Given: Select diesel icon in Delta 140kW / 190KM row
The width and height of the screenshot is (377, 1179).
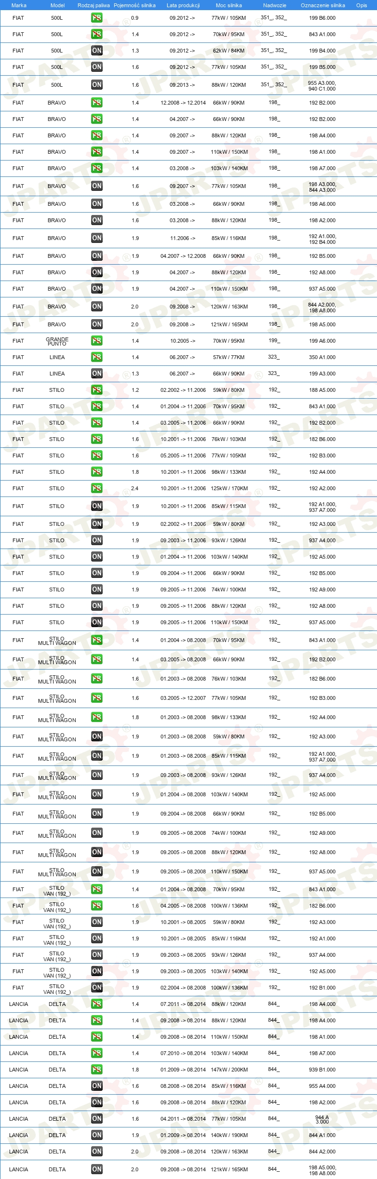Looking at the screenshot, I should [x=97, y=1135].
